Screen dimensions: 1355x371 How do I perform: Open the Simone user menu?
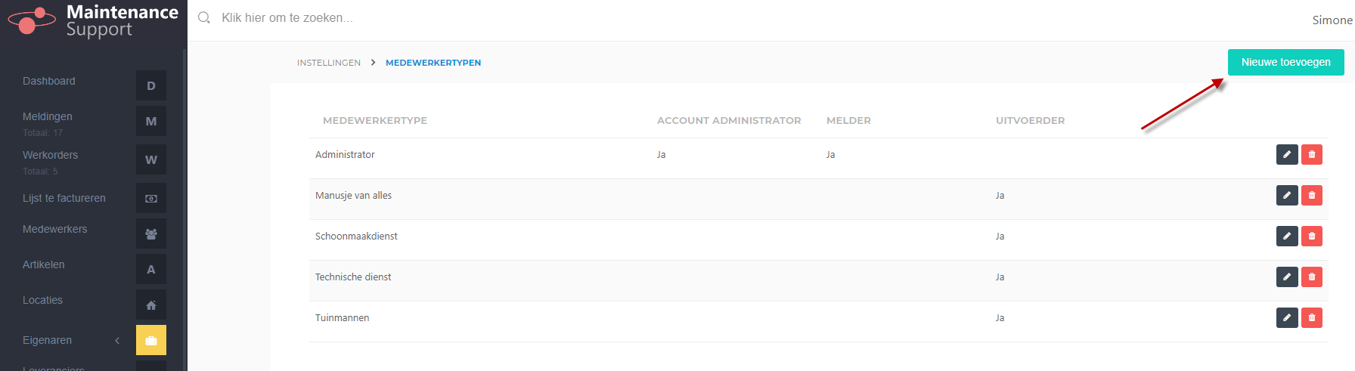(x=1332, y=20)
